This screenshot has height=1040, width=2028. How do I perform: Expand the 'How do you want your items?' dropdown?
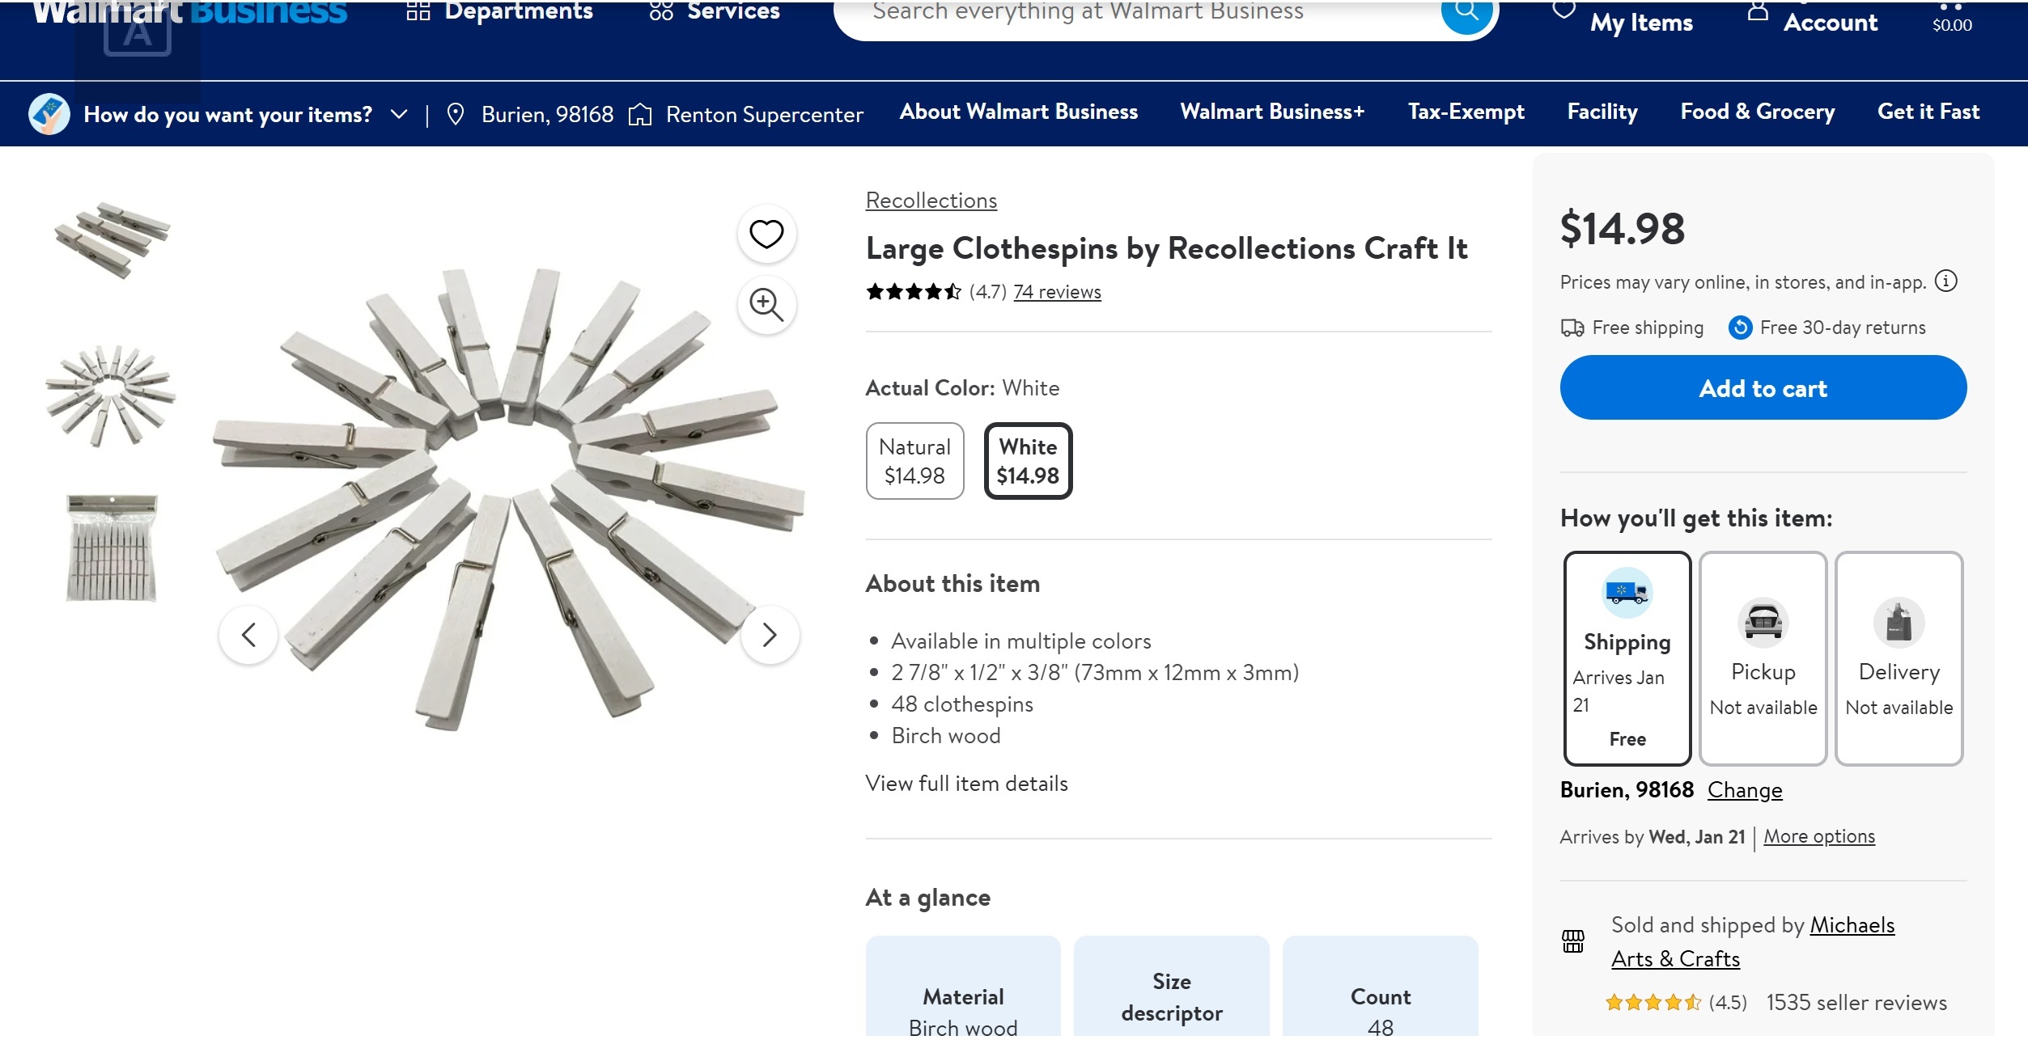[399, 115]
